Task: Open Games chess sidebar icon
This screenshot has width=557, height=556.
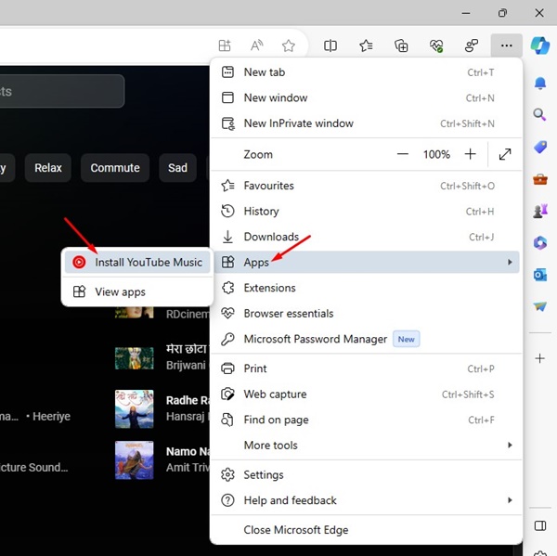Action: pos(540,211)
